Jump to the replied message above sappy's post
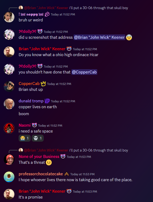The height and width of the screenshot is (202, 153). (x=73, y=8)
